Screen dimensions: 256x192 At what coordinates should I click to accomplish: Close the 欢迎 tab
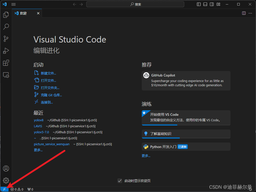[x=38, y=13]
